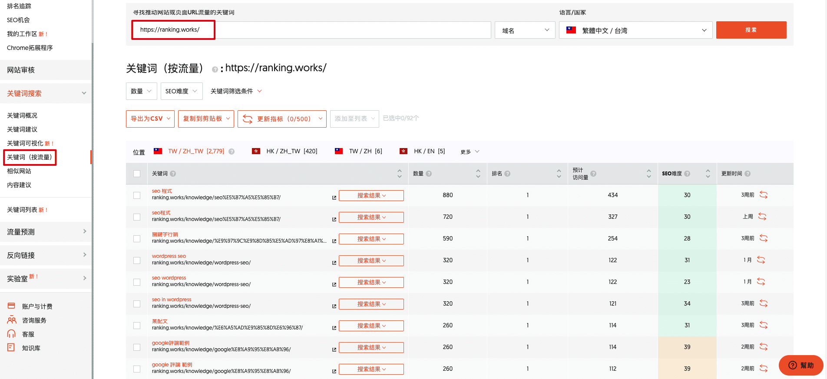Viewport: 827px width, 379px height.
Task: Toggle the select-all checkbox in table header
Action: [x=137, y=174]
